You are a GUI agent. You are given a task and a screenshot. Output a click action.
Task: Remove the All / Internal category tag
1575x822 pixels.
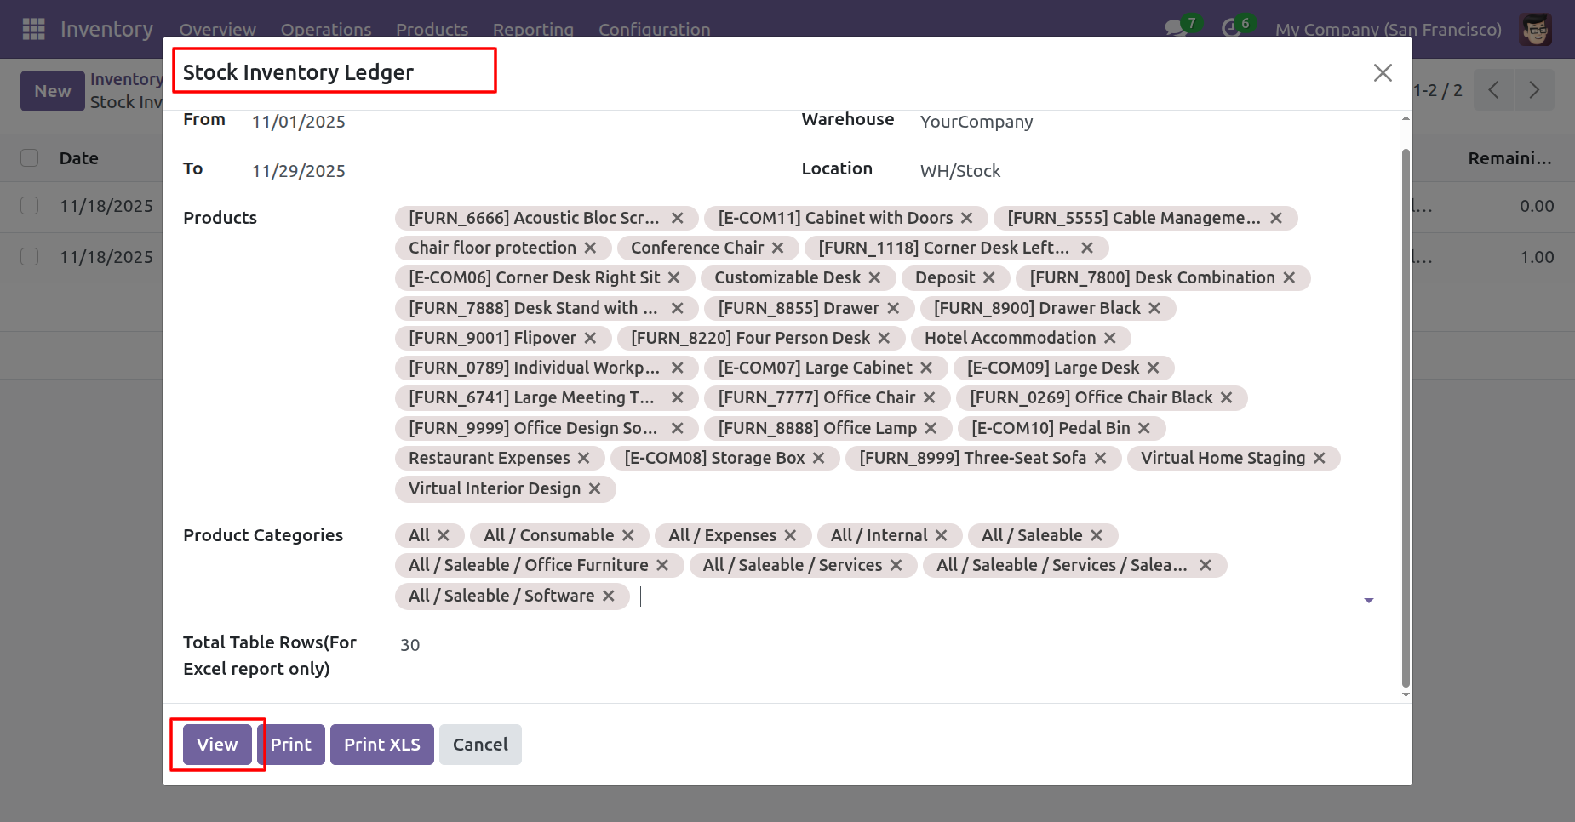[x=941, y=536]
